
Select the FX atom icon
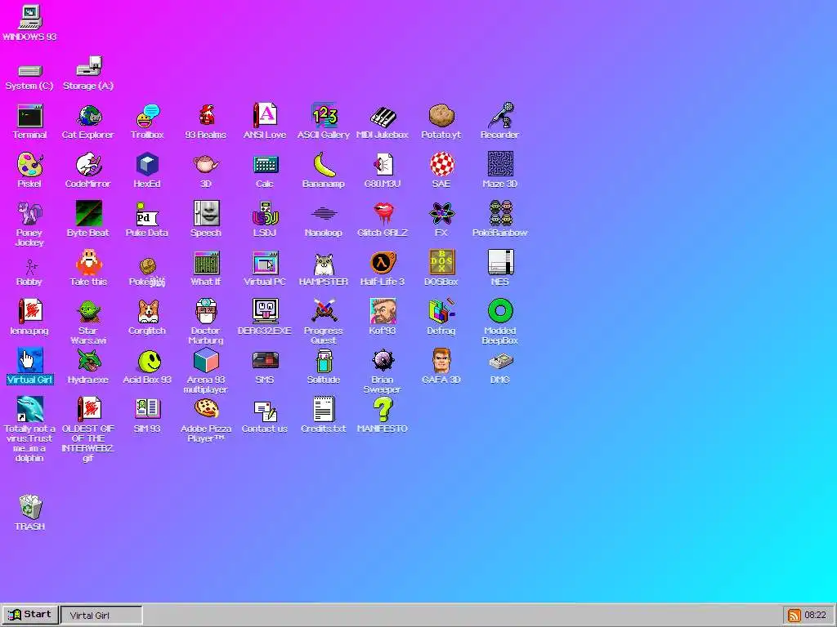point(441,215)
